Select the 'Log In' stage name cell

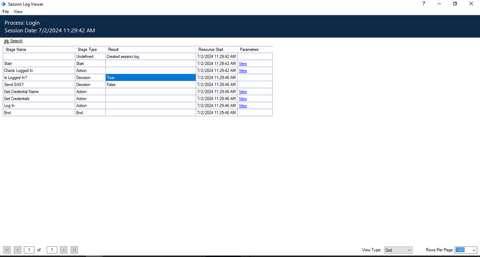pyautogui.click(x=39, y=106)
